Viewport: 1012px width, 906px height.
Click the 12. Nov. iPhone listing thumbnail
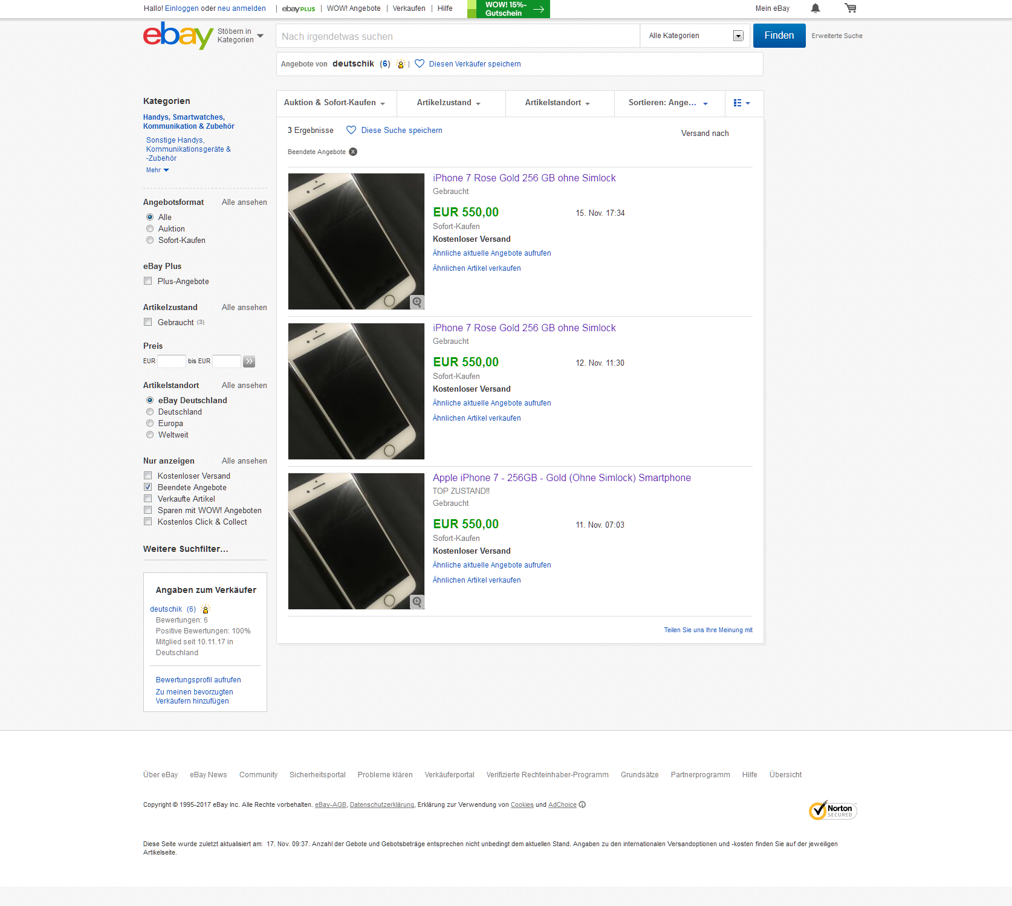pos(356,391)
